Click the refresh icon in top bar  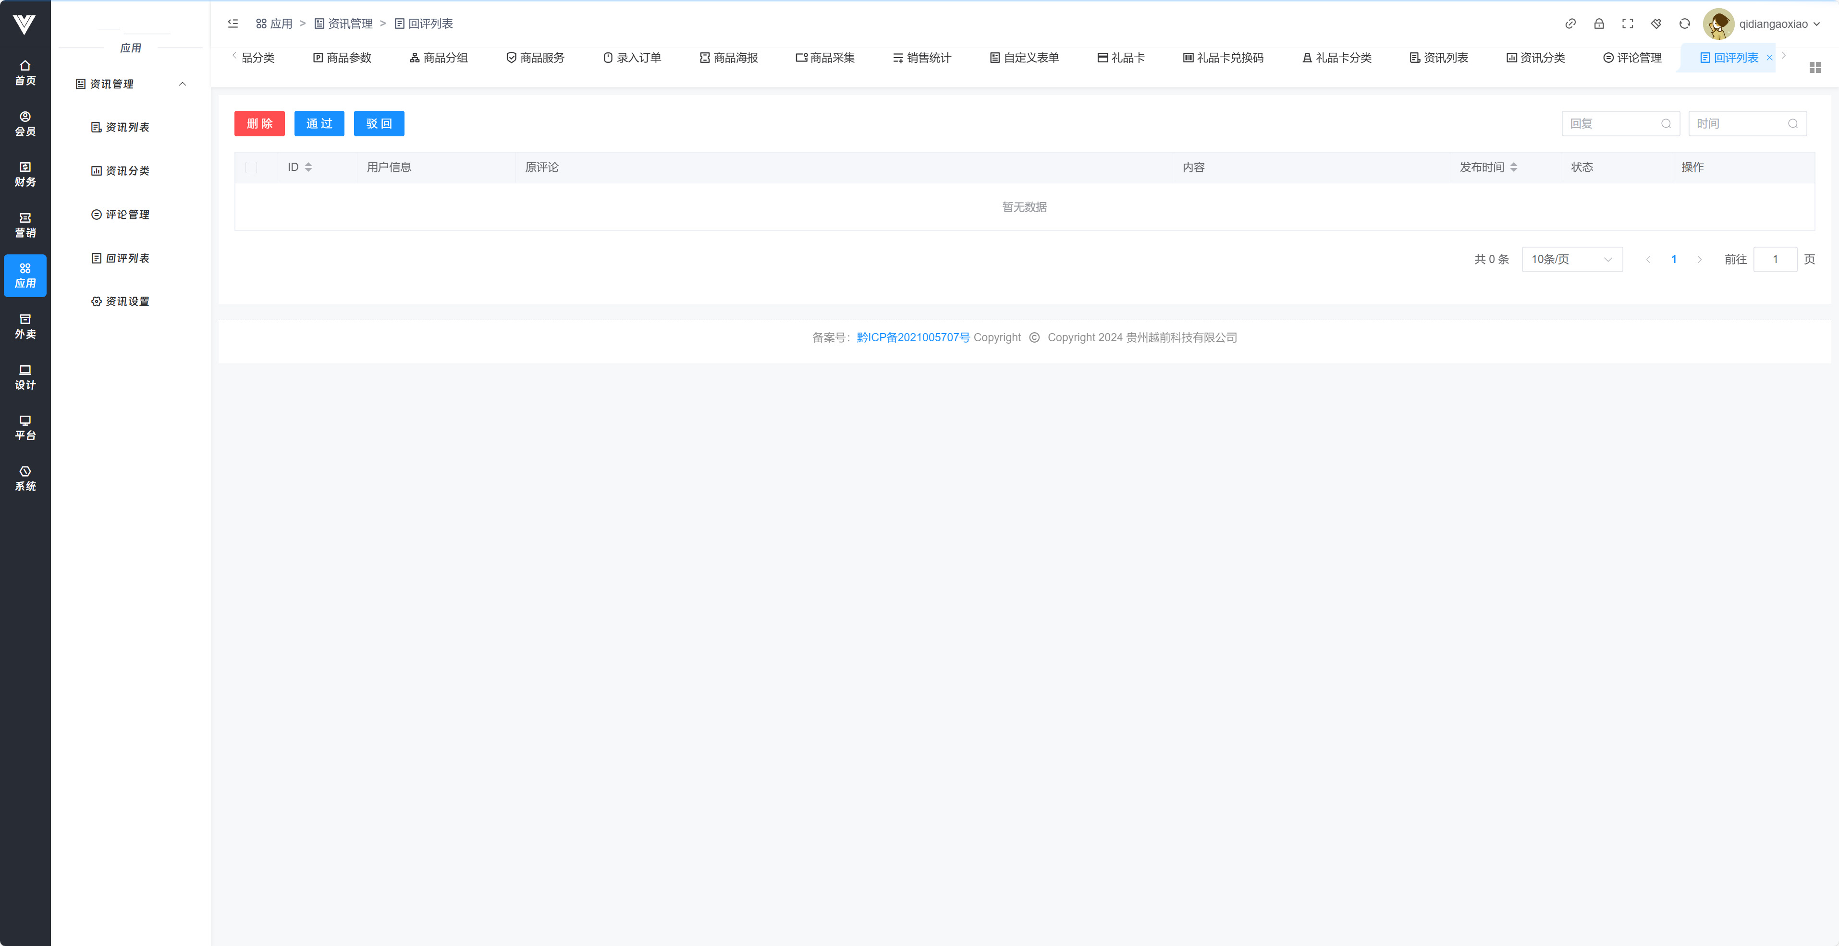coord(1684,24)
